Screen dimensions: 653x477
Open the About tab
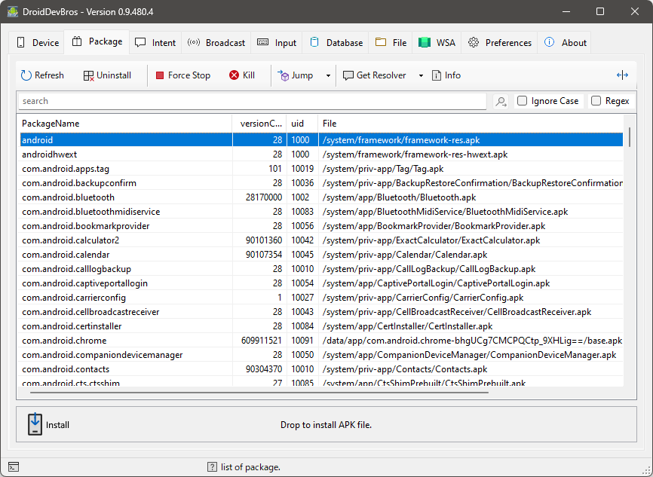[x=565, y=42]
